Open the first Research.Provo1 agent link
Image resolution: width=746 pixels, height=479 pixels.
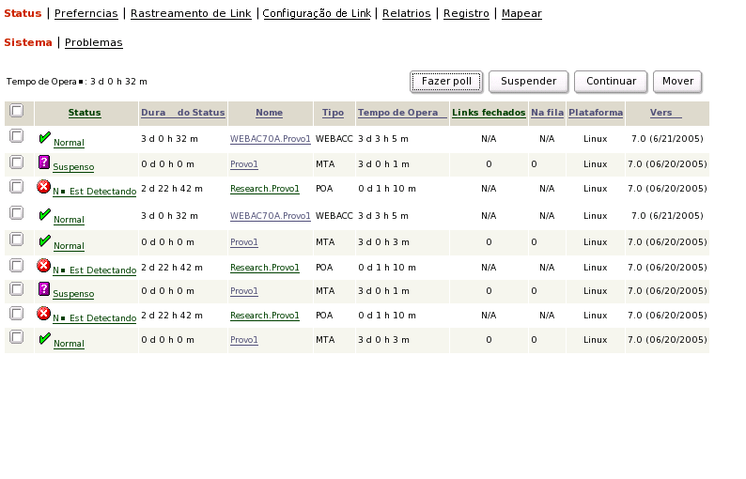265,189
